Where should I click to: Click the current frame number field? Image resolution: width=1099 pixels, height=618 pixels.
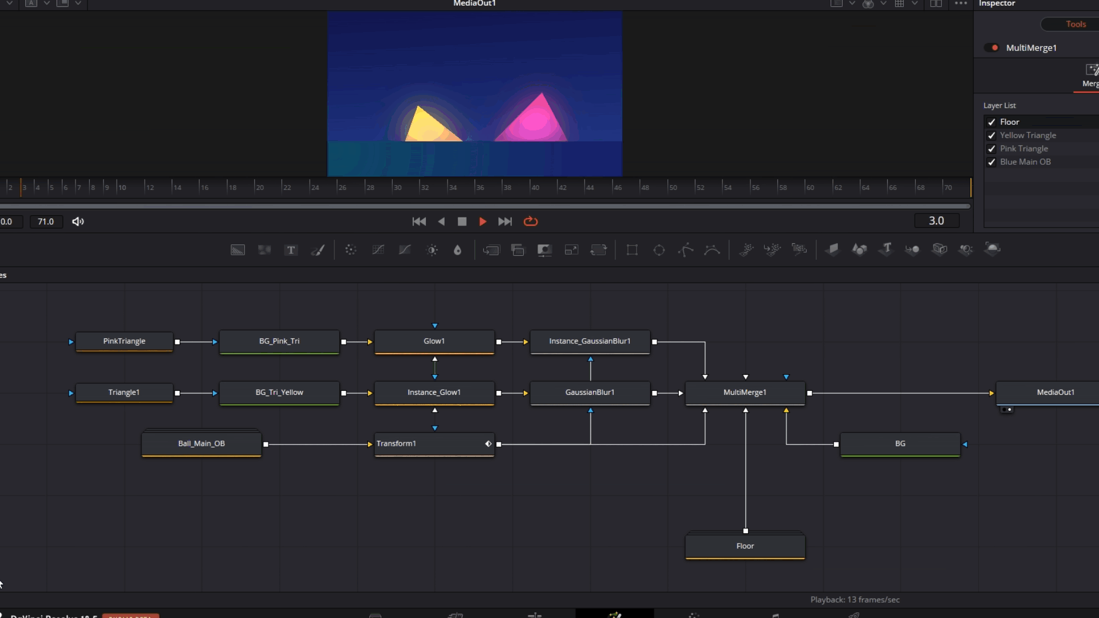coord(936,221)
